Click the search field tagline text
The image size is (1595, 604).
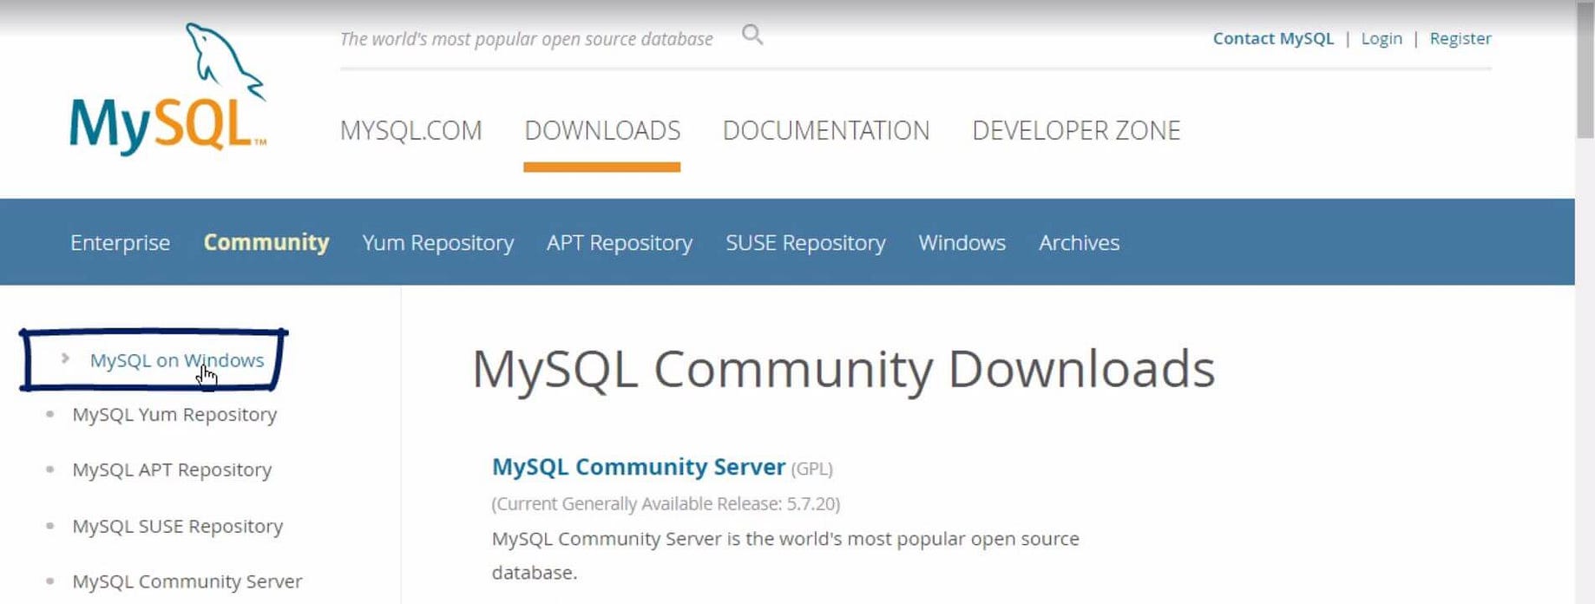pos(527,39)
